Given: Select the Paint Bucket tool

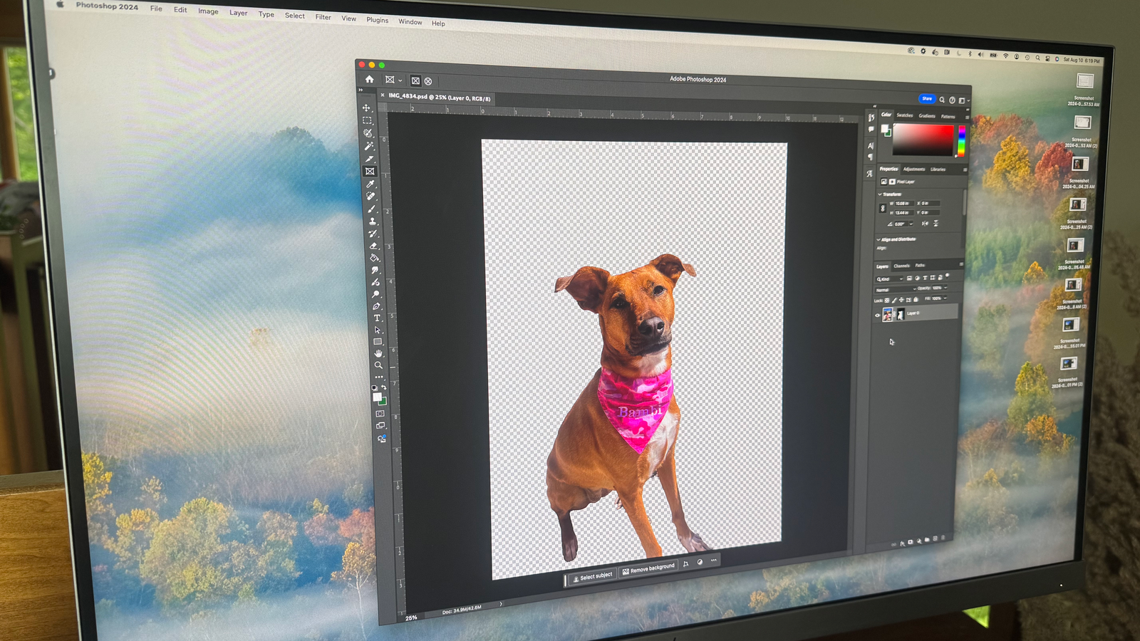Looking at the screenshot, I should tap(374, 258).
